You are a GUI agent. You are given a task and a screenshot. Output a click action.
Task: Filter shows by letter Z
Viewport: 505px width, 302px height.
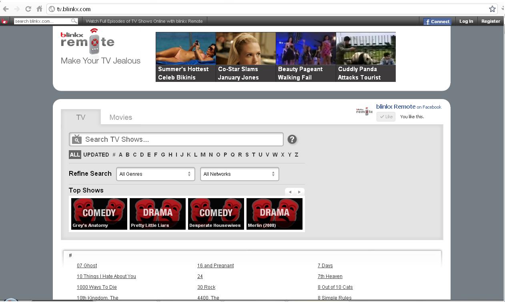point(297,155)
